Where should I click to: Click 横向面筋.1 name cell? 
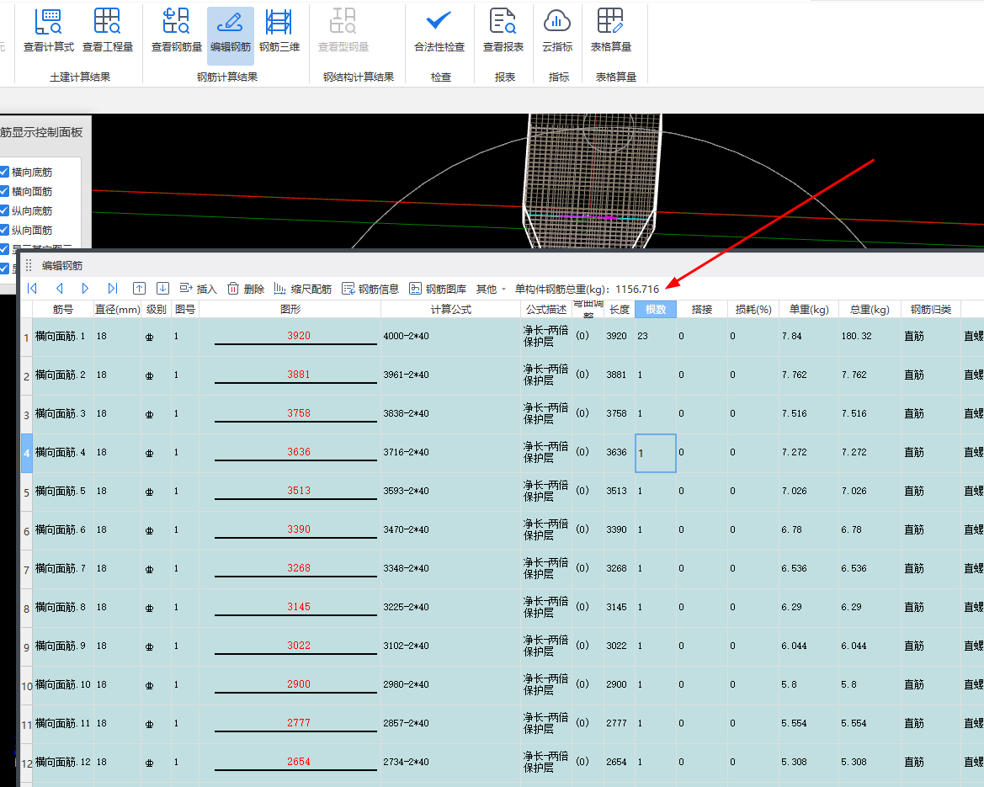coord(63,337)
